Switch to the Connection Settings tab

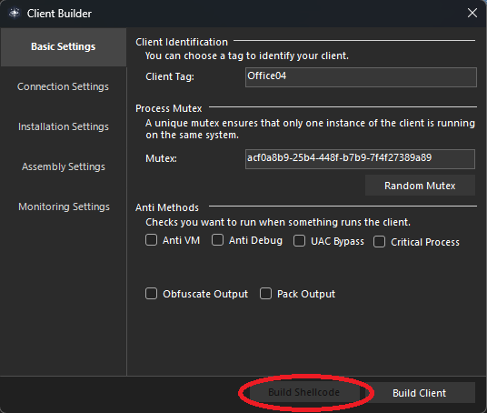(64, 86)
